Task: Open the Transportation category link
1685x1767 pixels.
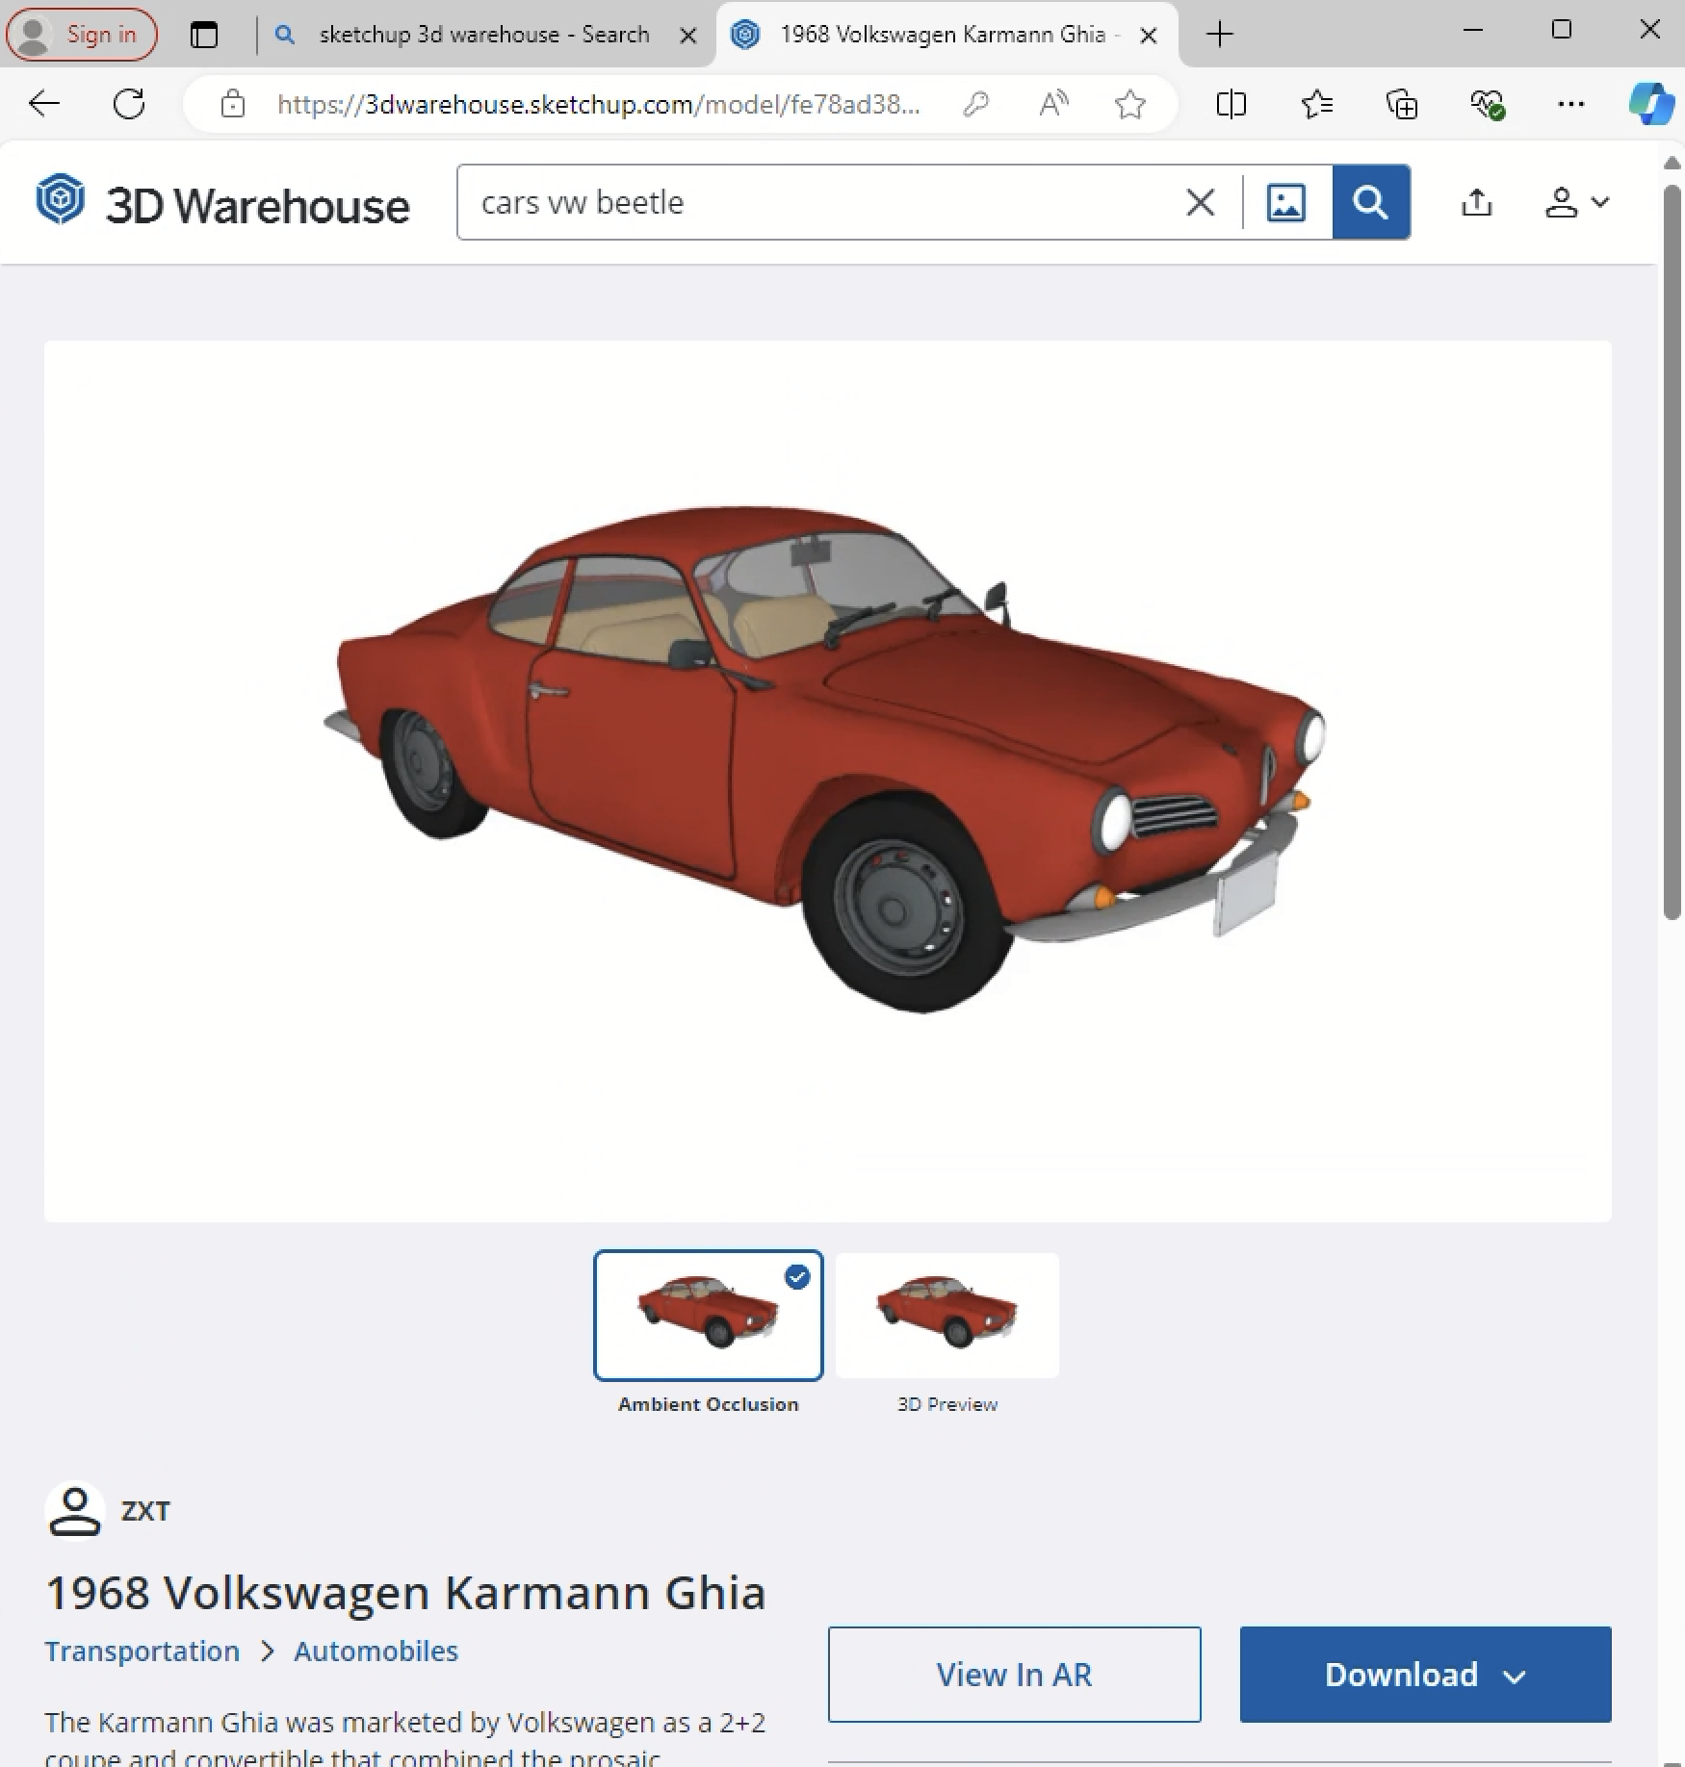Action: pyautogui.click(x=143, y=1651)
